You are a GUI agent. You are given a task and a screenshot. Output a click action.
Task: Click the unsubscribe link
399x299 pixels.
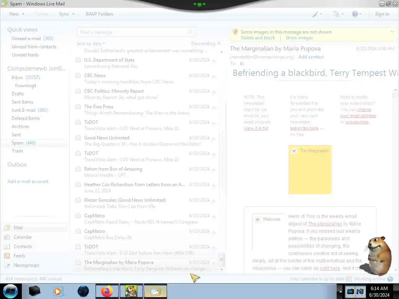[357, 122]
